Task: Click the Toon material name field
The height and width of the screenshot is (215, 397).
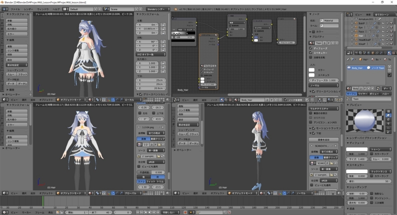Action: tap(371, 99)
